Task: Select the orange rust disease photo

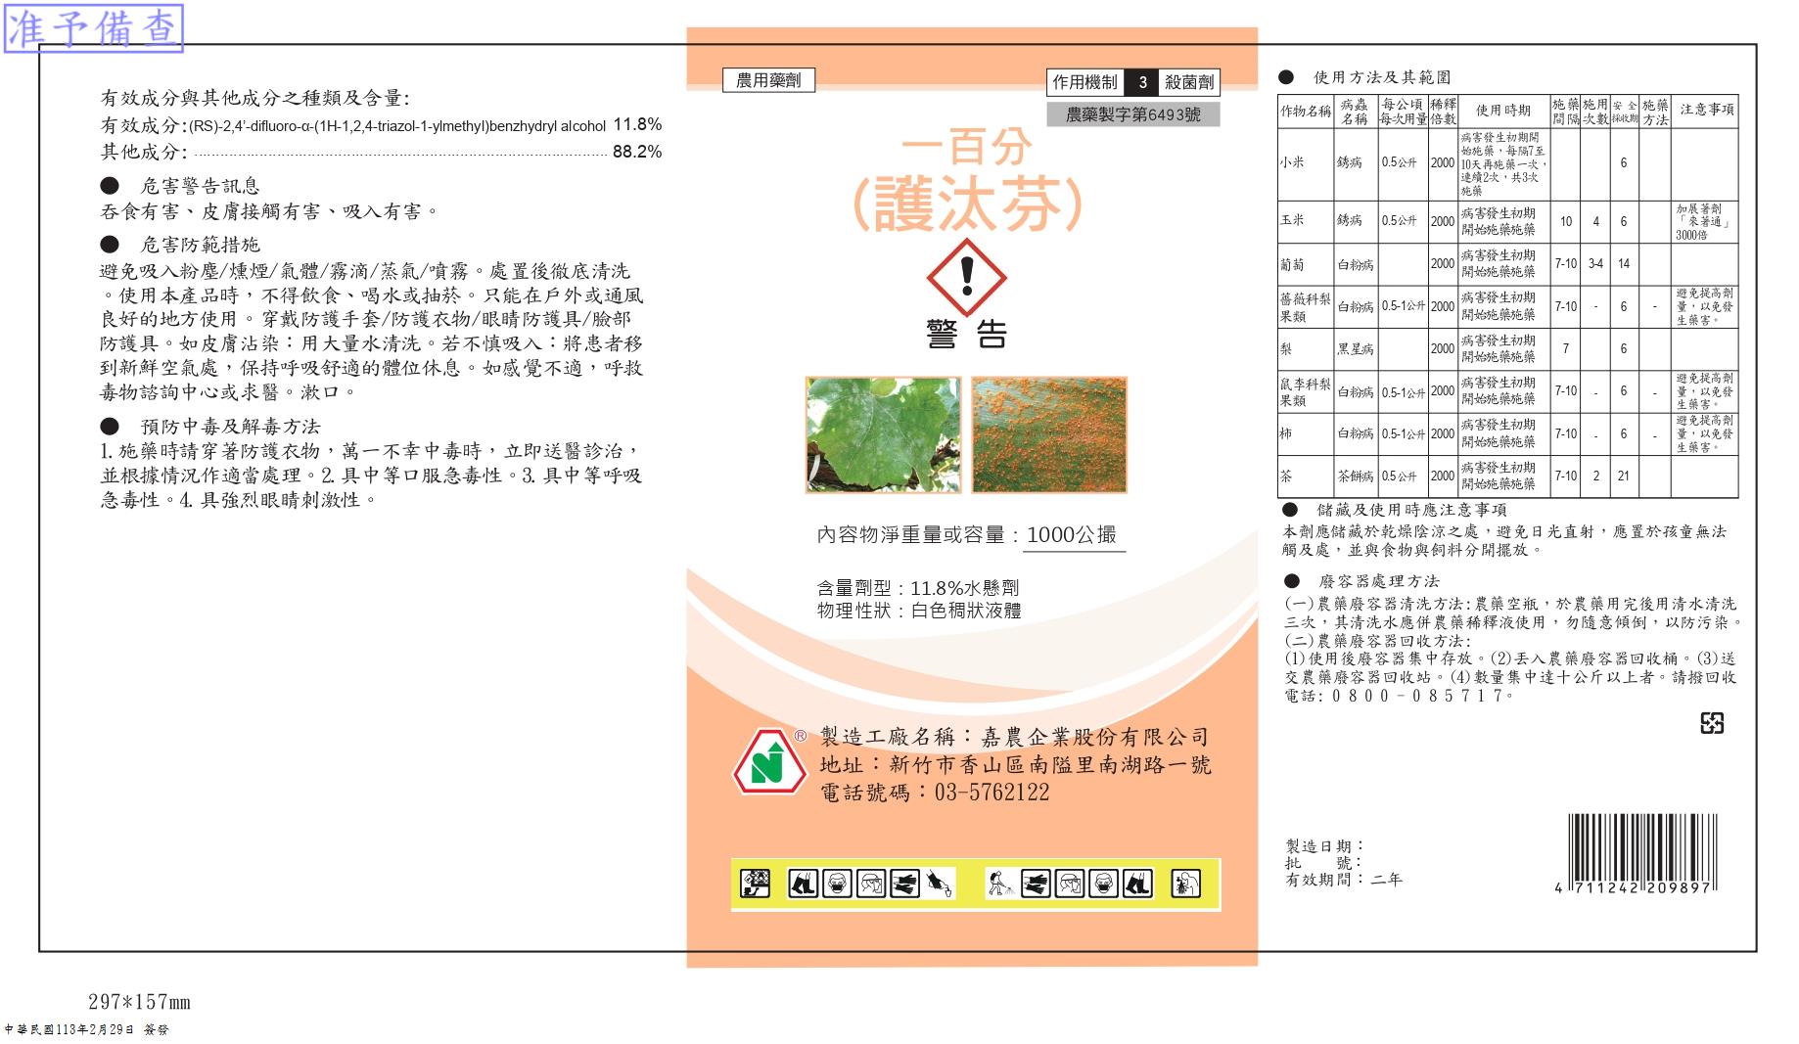Action: [x=1049, y=434]
